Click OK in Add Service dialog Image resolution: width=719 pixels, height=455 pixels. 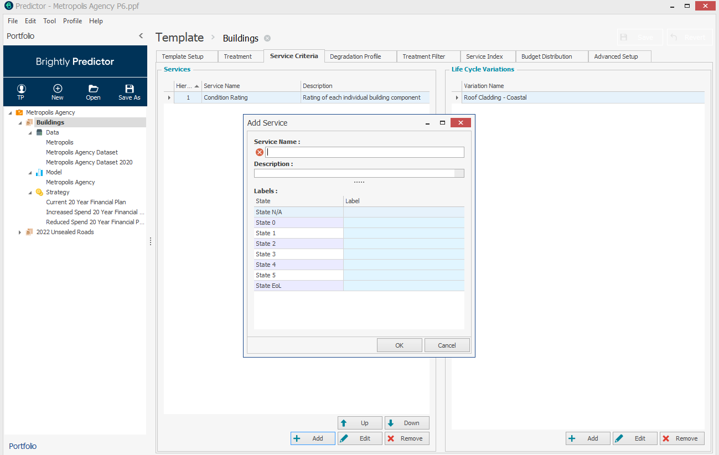[400, 345]
